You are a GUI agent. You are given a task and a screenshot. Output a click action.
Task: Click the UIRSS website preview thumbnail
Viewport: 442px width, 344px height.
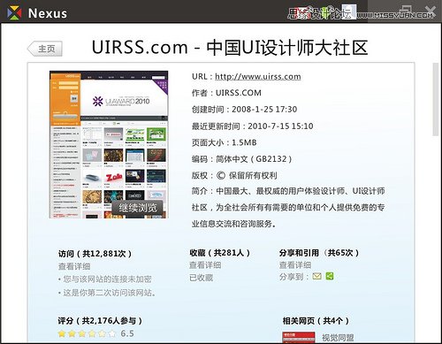(109, 144)
